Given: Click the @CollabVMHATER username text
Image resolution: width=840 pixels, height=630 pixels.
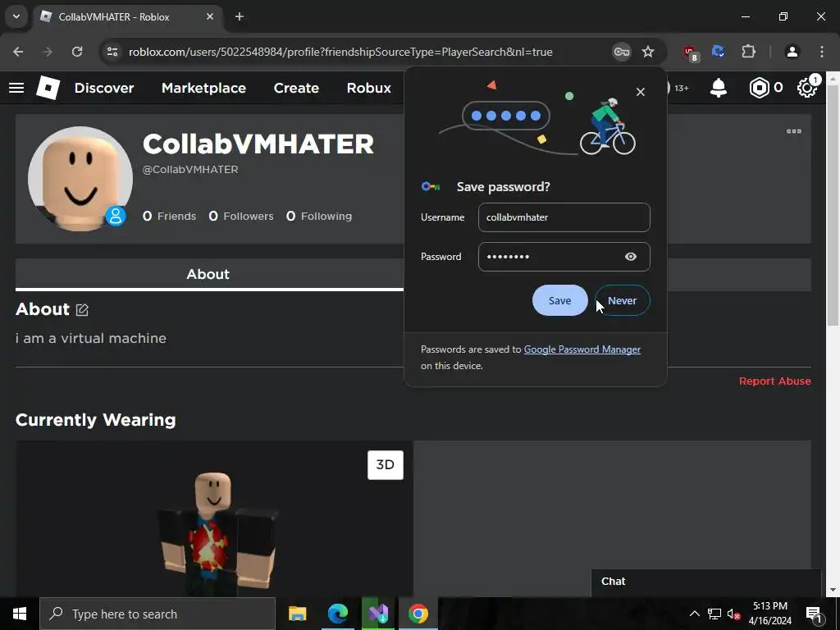Looking at the screenshot, I should [190, 169].
